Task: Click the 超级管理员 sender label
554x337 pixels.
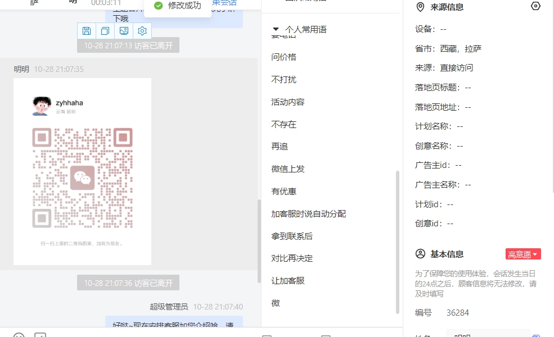Action: pos(169,307)
